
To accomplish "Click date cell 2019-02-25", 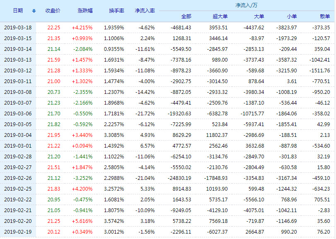I will [x=18, y=189].
